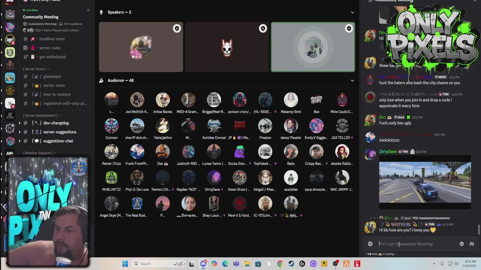Click the NASTYG1RL username in chat

point(401,224)
